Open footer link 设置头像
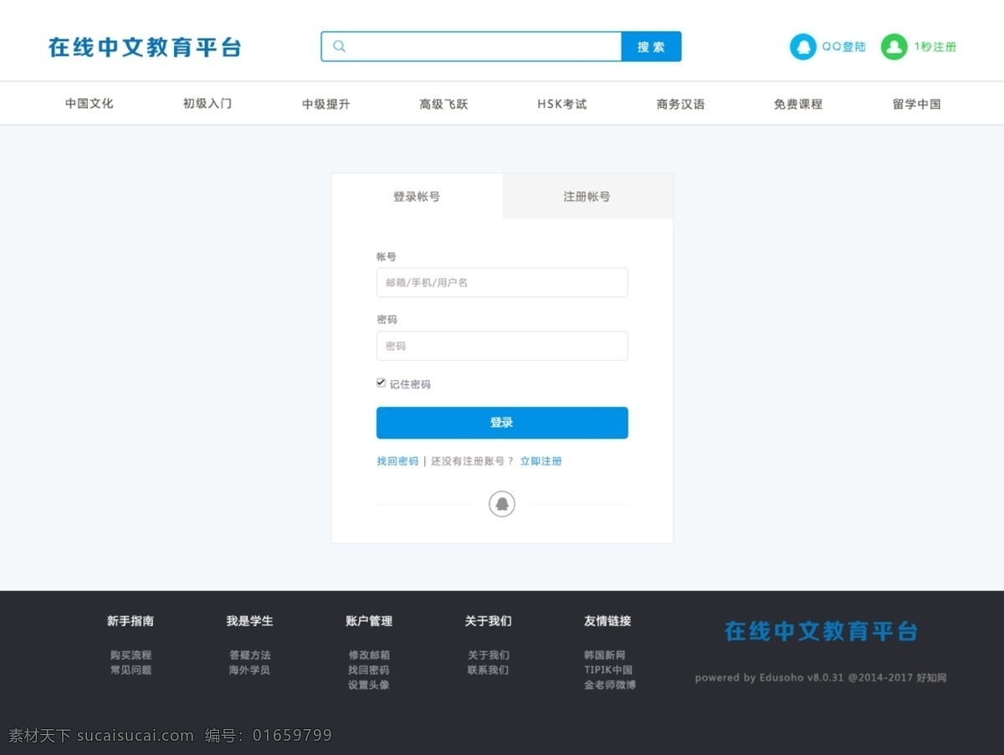The width and height of the screenshot is (1004, 755). (369, 685)
